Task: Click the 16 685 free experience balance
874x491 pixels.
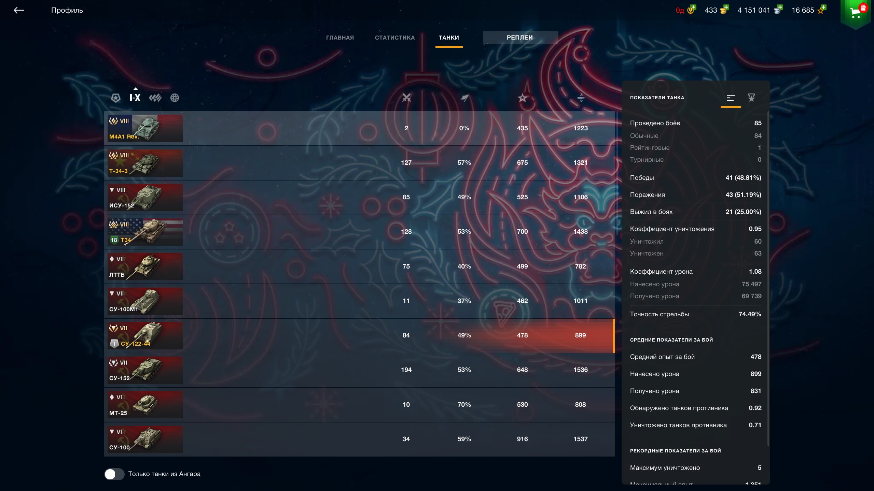Action: (803, 10)
